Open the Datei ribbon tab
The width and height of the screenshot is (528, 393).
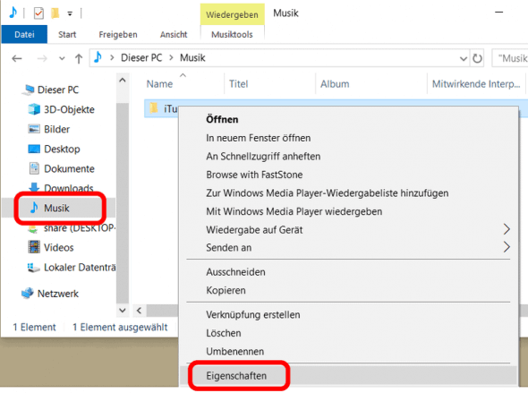click(24, 34)
